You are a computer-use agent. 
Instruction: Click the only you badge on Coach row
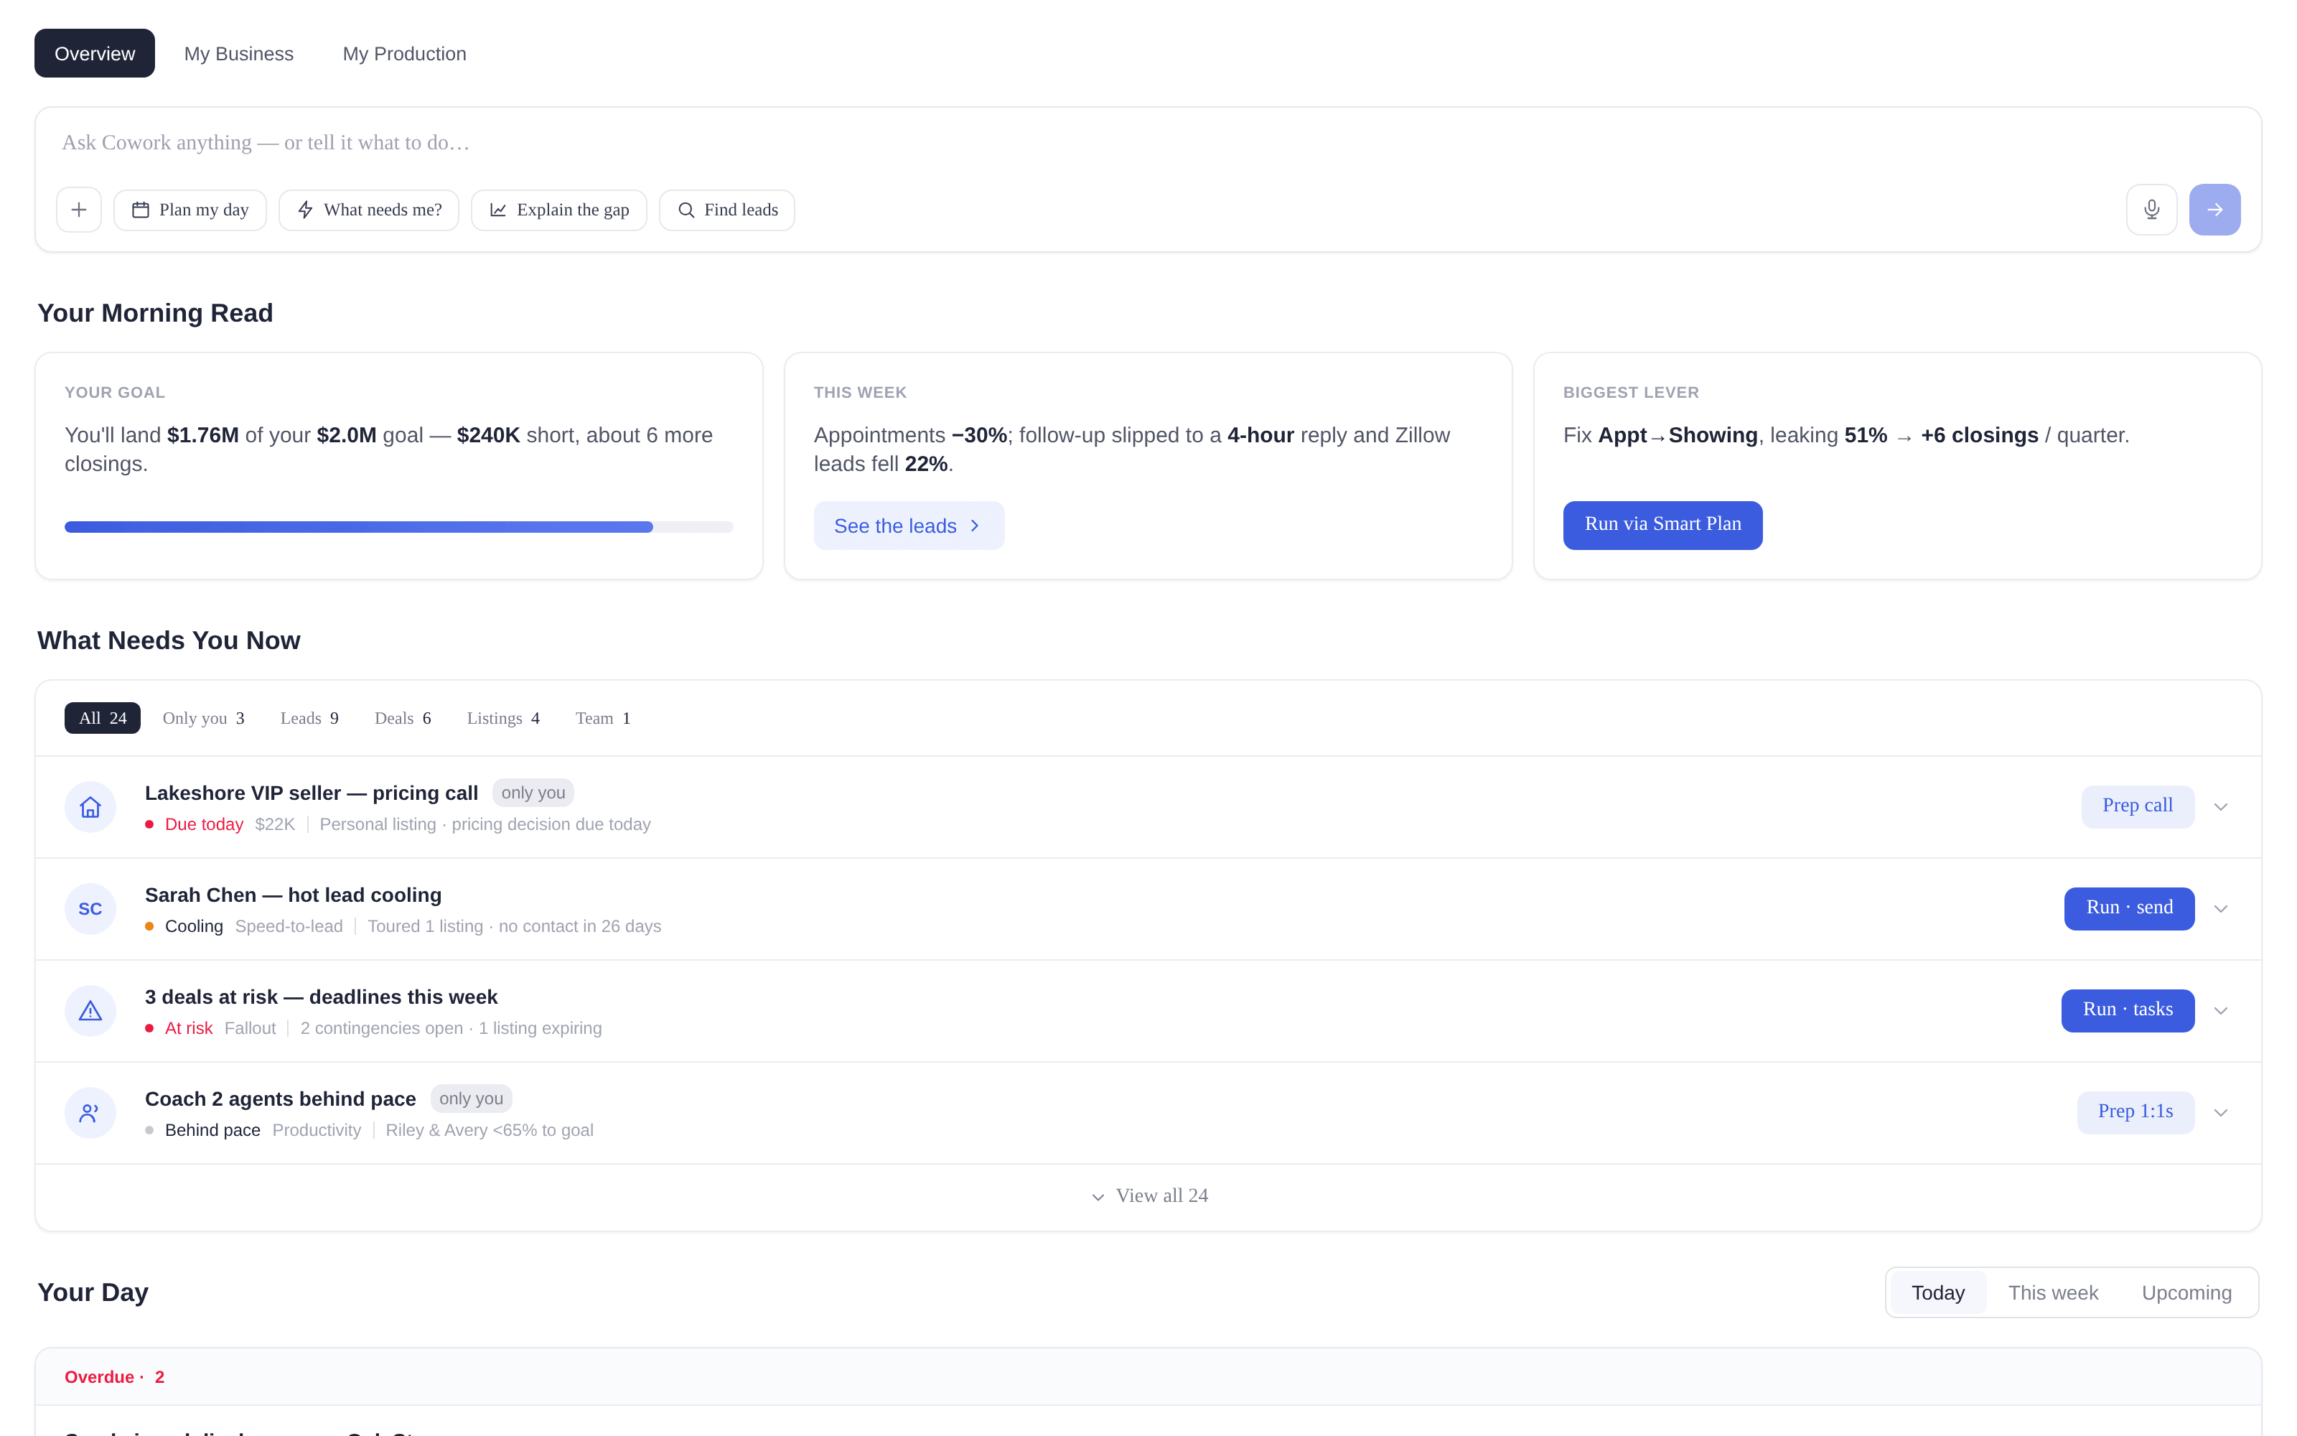pos(471,1099)
